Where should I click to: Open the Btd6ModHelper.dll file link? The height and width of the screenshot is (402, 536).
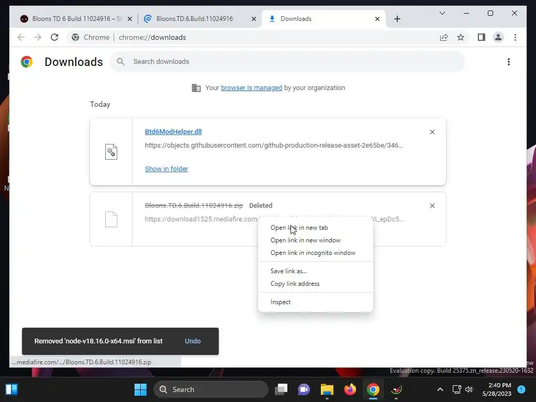[x=173, y=131]
